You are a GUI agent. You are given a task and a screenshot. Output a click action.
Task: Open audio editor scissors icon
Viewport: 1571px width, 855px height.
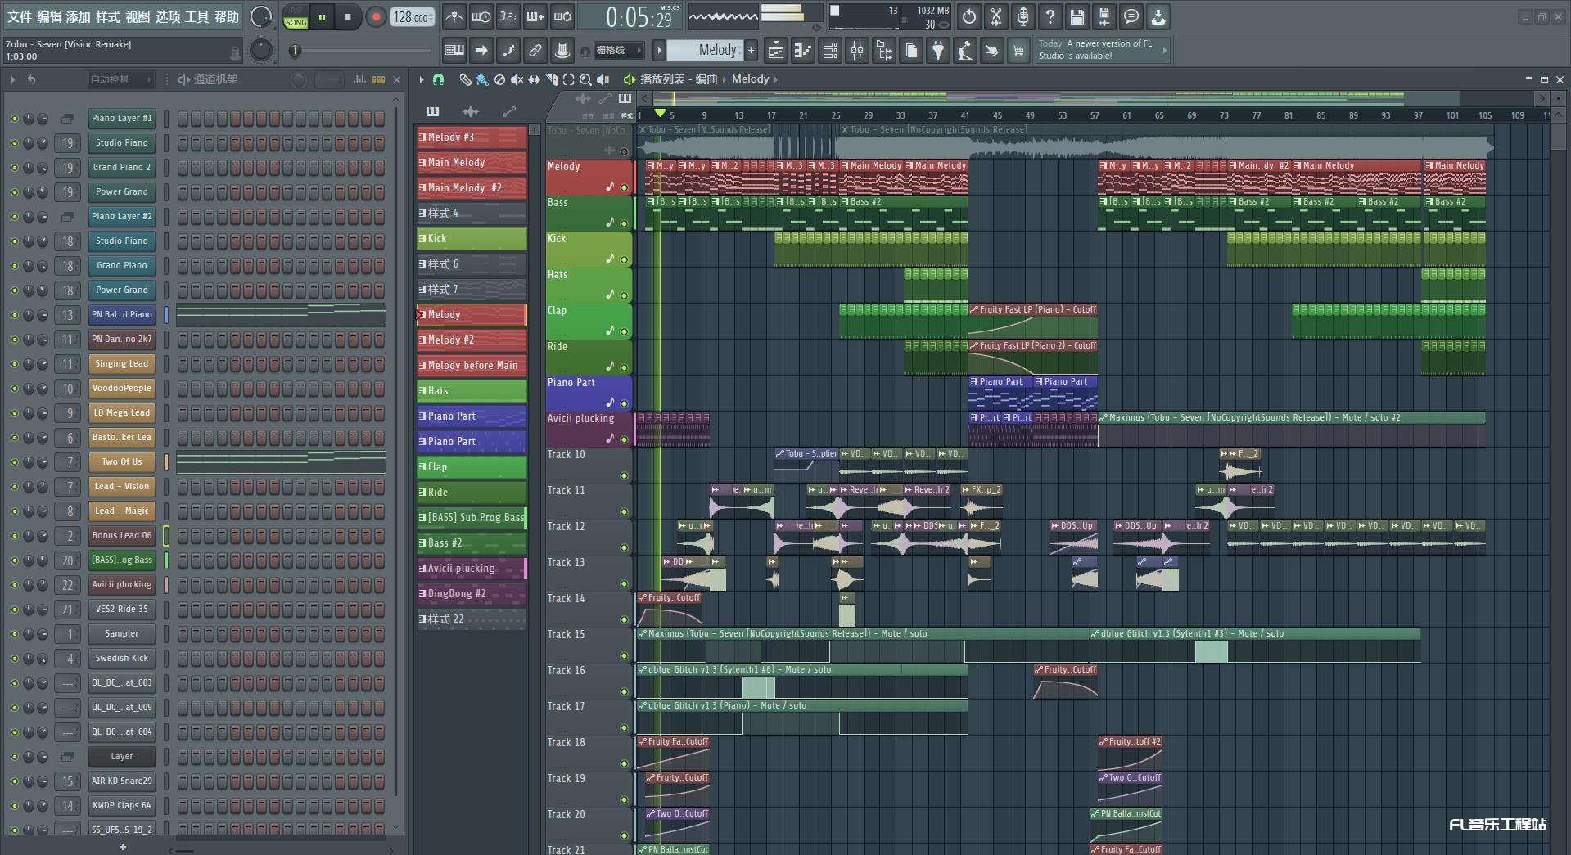pos(996,16)
